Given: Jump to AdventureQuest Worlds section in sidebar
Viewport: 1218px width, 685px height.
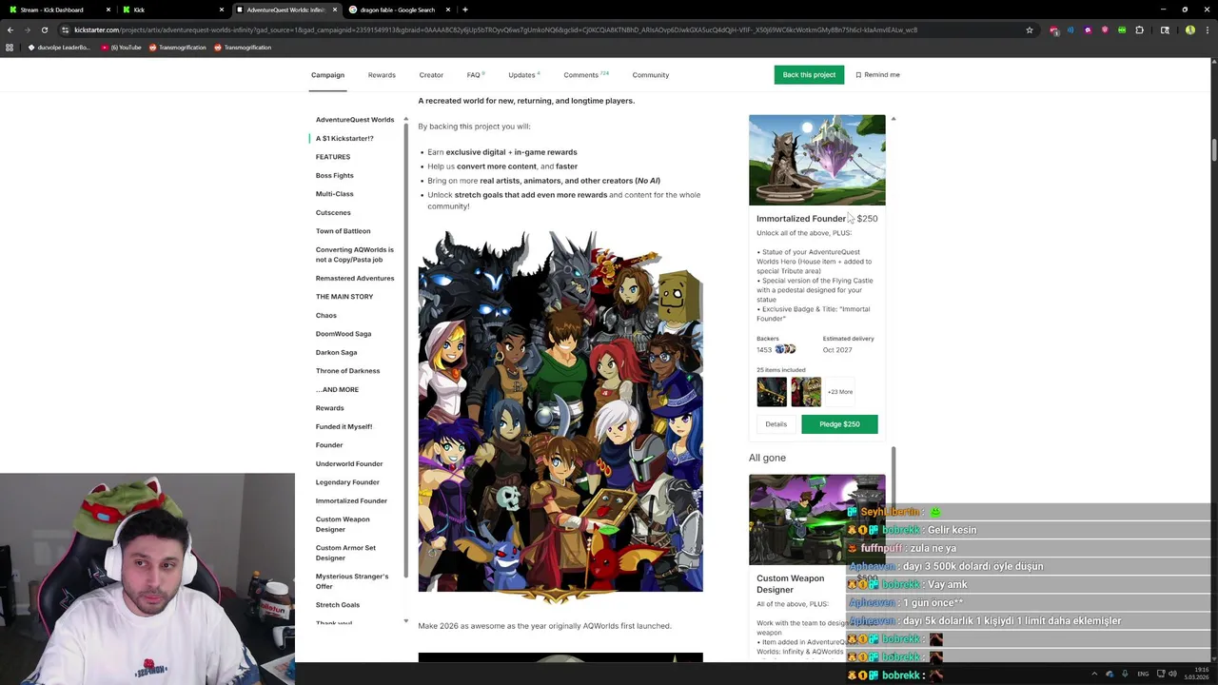Looking at the screenshot, I should tap(355, 120).
